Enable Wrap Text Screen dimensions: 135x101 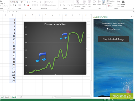point(49,2)
